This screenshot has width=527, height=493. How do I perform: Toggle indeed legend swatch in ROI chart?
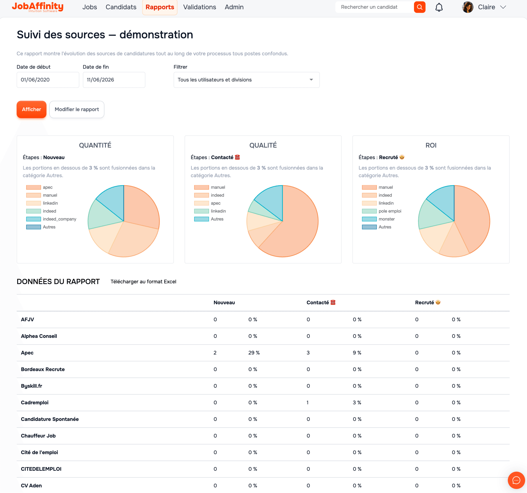[x=369, y=195]
